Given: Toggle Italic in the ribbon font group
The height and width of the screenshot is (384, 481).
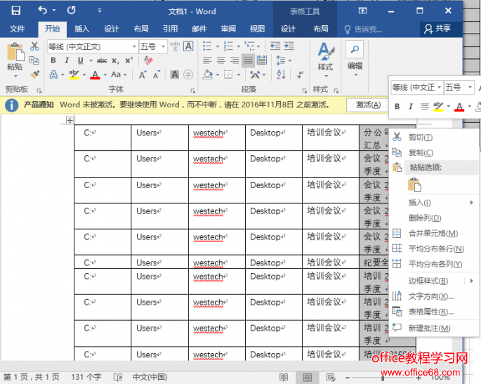Looking at the screenshot, I should tap(65, 60).
